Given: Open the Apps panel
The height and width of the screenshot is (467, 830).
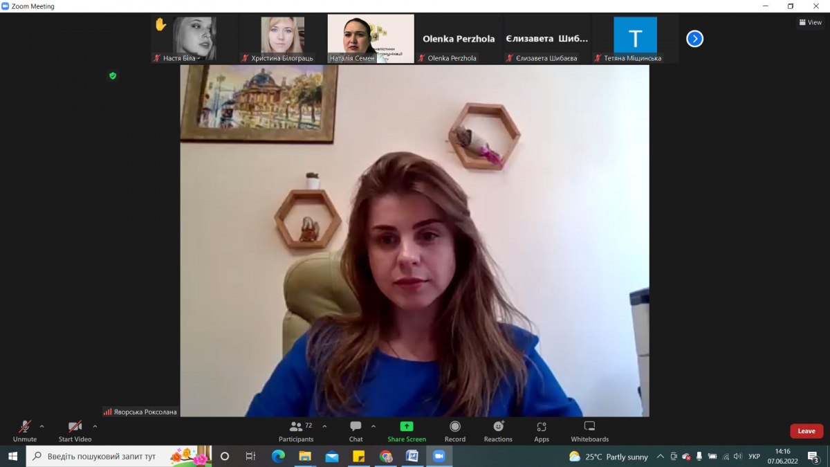Looking at the screenshot, I should pos(542,430).
